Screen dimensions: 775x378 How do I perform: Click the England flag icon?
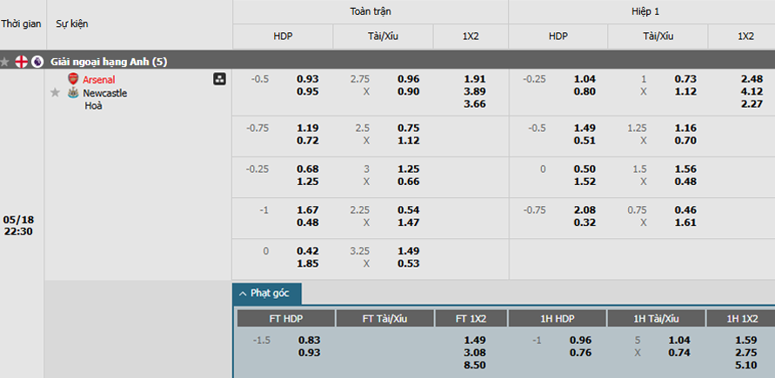(21, 62)
